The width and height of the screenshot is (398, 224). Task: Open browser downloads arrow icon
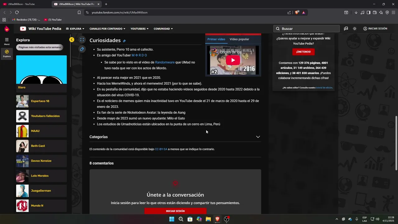click(356, 12)
